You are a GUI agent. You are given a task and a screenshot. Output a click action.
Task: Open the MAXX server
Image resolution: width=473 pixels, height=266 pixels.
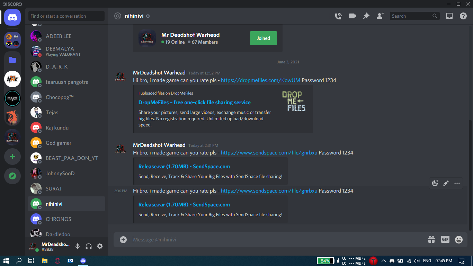tap(12, 98)
